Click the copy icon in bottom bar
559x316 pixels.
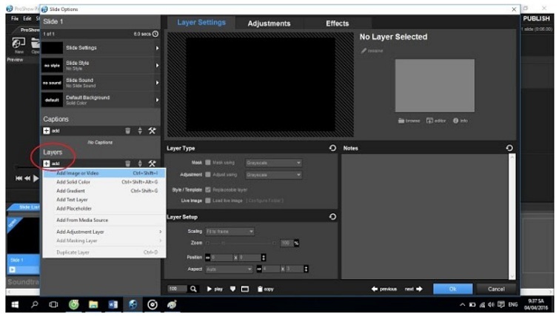pyautogui.click(x=265, y=289)
